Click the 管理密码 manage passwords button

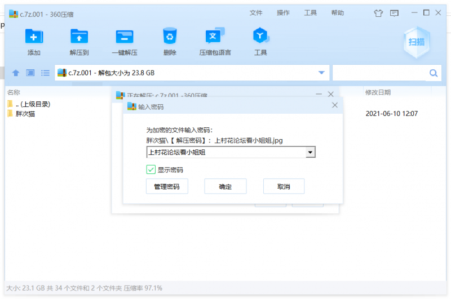167,186
